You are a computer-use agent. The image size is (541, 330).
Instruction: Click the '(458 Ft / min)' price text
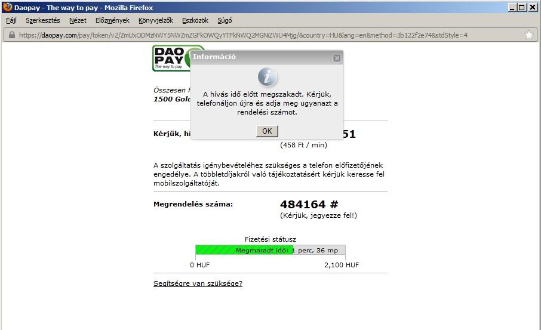coord(303,145)
